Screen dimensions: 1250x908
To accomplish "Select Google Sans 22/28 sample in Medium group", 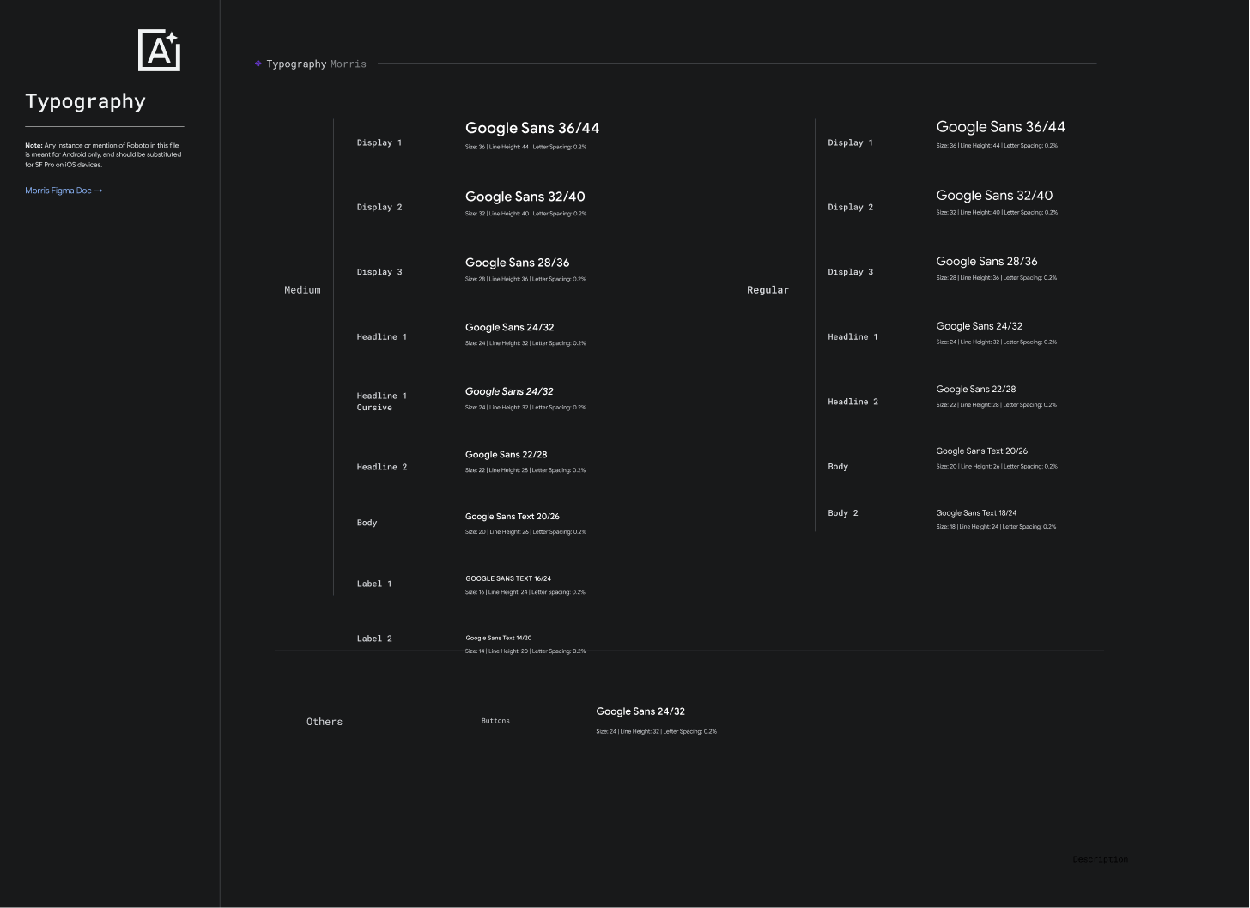I will pyautogui.click(x=506, y=455).
